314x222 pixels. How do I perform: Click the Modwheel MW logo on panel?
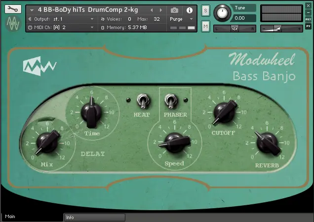pos(39,66)
